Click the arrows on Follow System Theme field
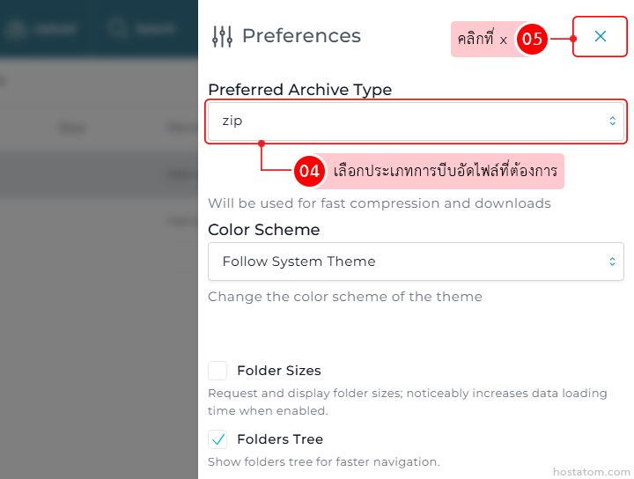 click(x=612, y=262)
